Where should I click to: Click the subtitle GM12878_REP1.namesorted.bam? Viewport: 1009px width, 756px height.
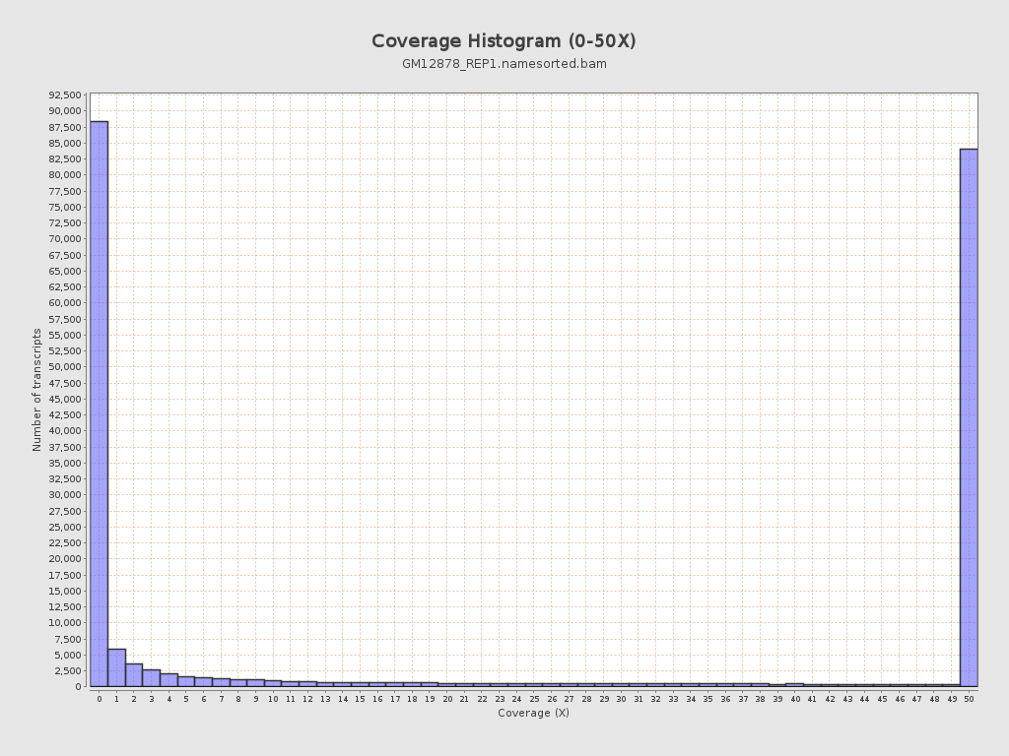(x=504, y=64)
